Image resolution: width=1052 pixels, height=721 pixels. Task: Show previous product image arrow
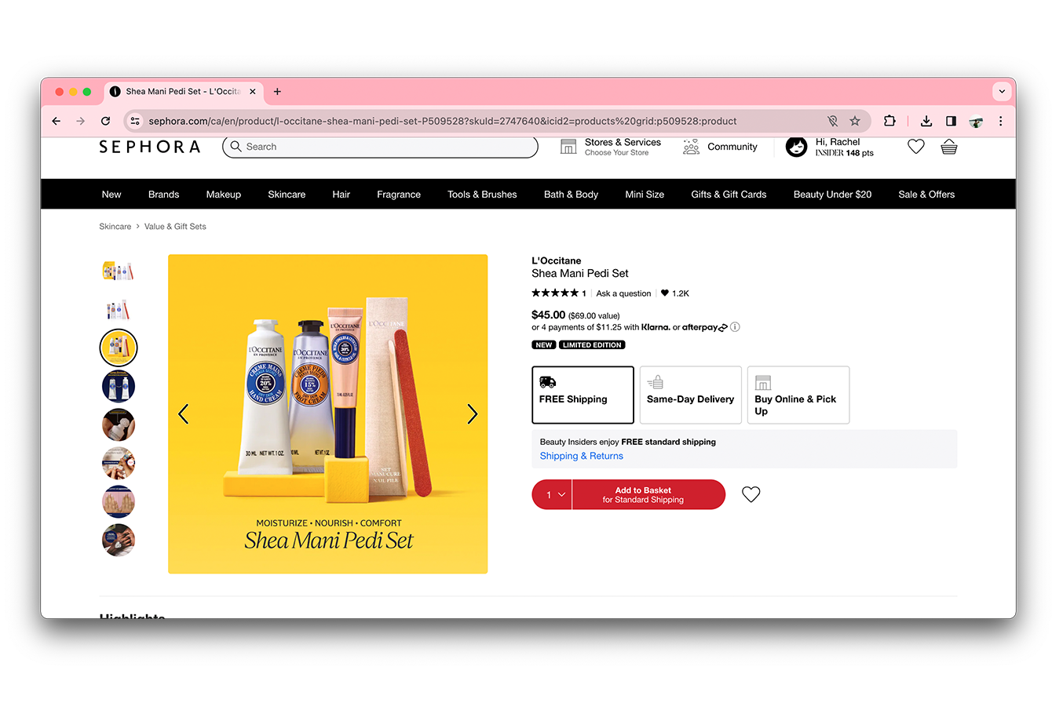point(184,413)
